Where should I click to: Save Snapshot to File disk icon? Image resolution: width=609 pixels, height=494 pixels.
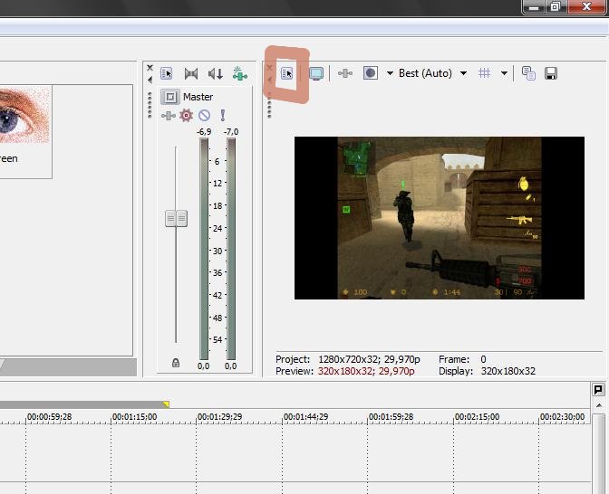(x=551, y=73)
